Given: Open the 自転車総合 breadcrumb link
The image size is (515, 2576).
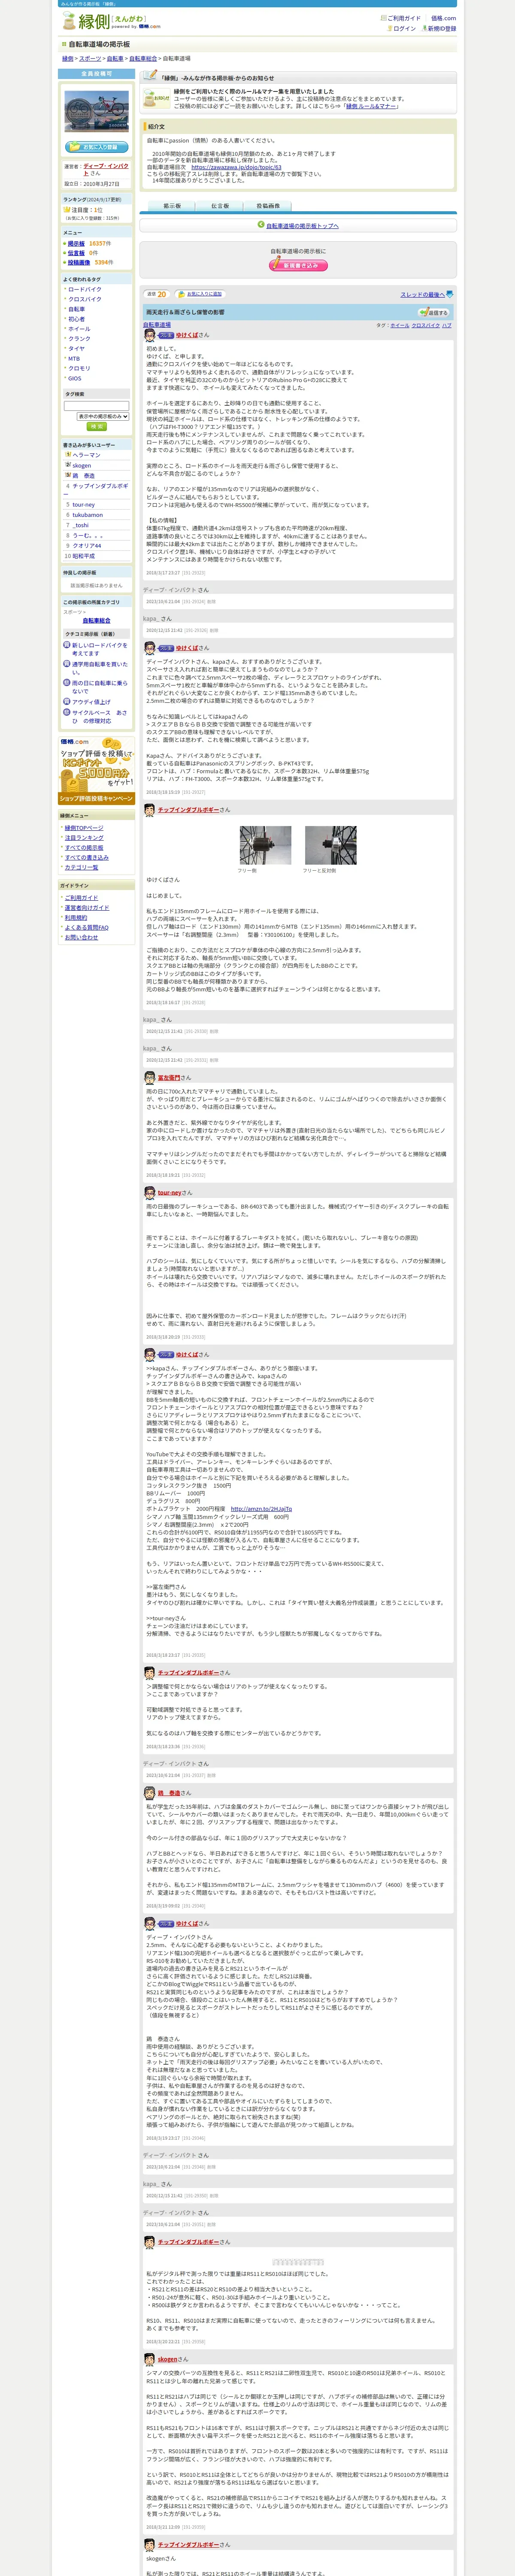Looking at the screenshot, I should click(x=143, y=59).
